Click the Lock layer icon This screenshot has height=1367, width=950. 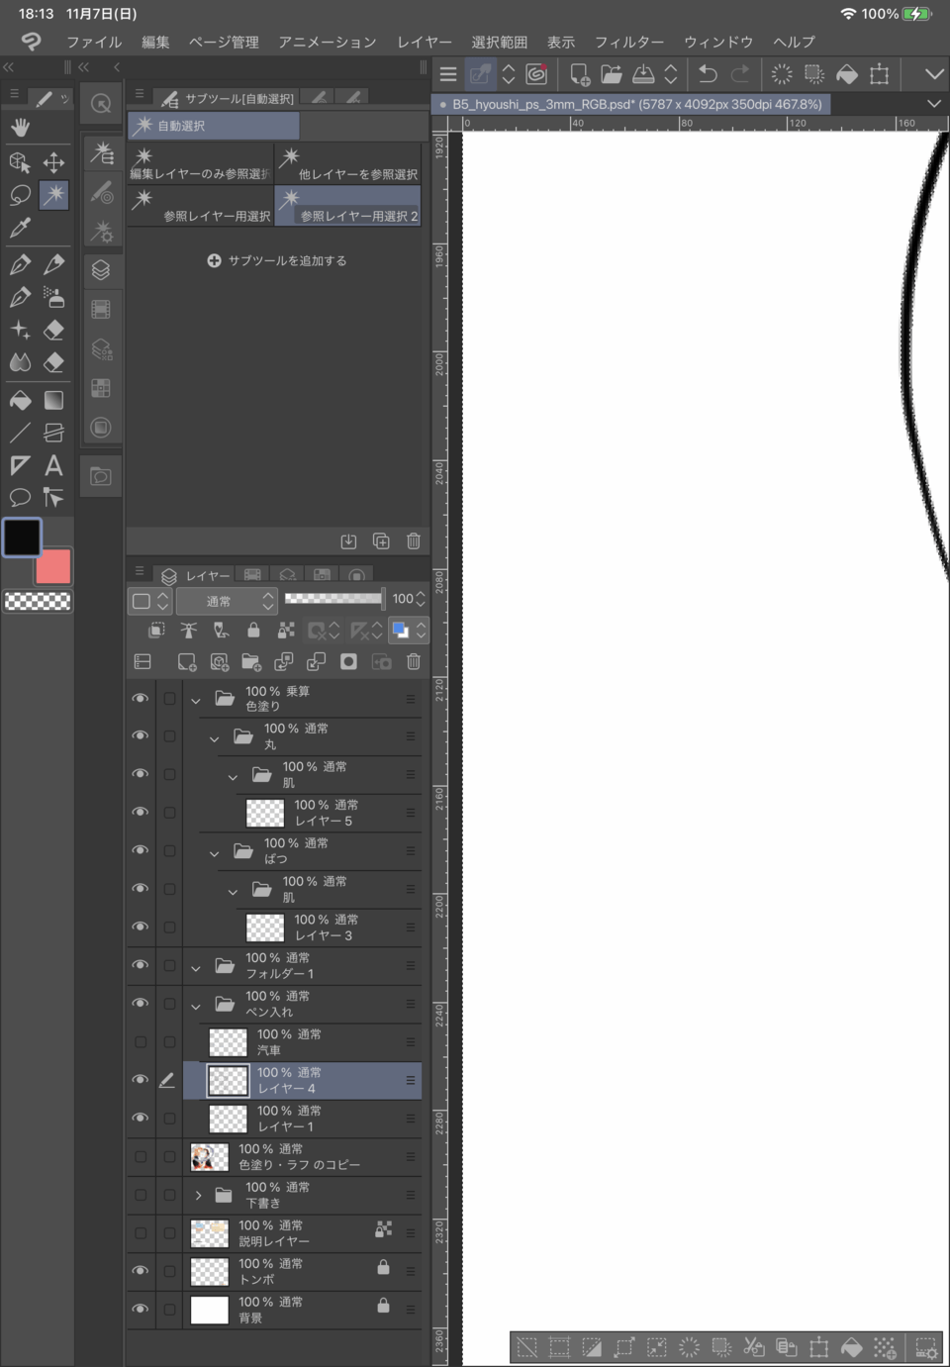click(253, 630)
